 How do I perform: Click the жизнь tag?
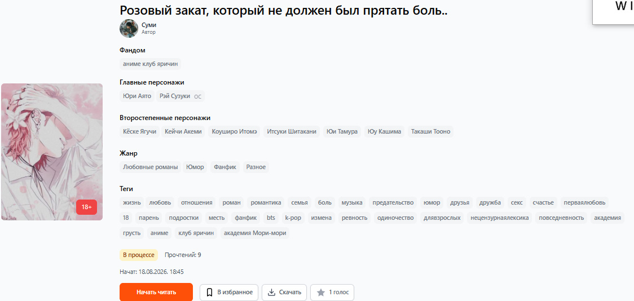[x=132, y=202]
